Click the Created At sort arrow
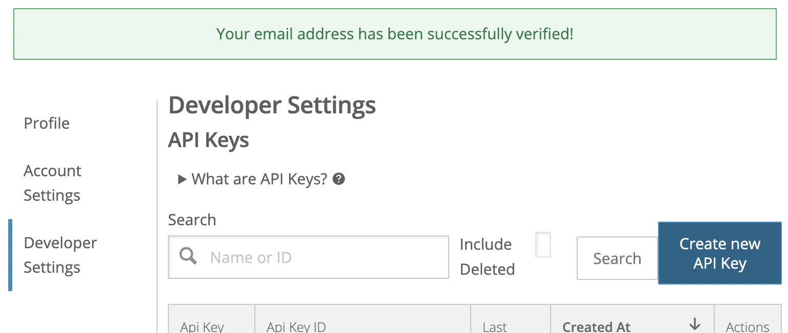 [694, 324]
